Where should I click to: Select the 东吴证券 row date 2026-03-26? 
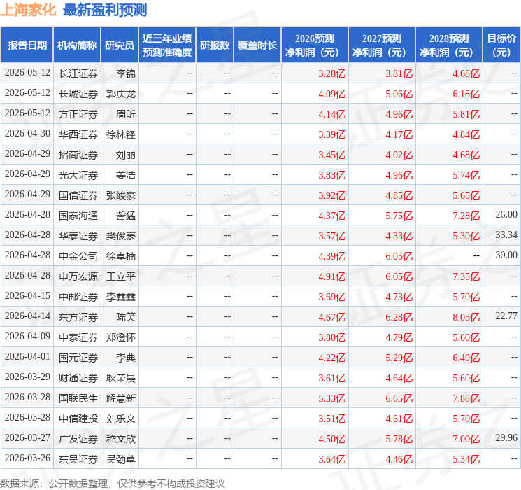tap(27, 458)
